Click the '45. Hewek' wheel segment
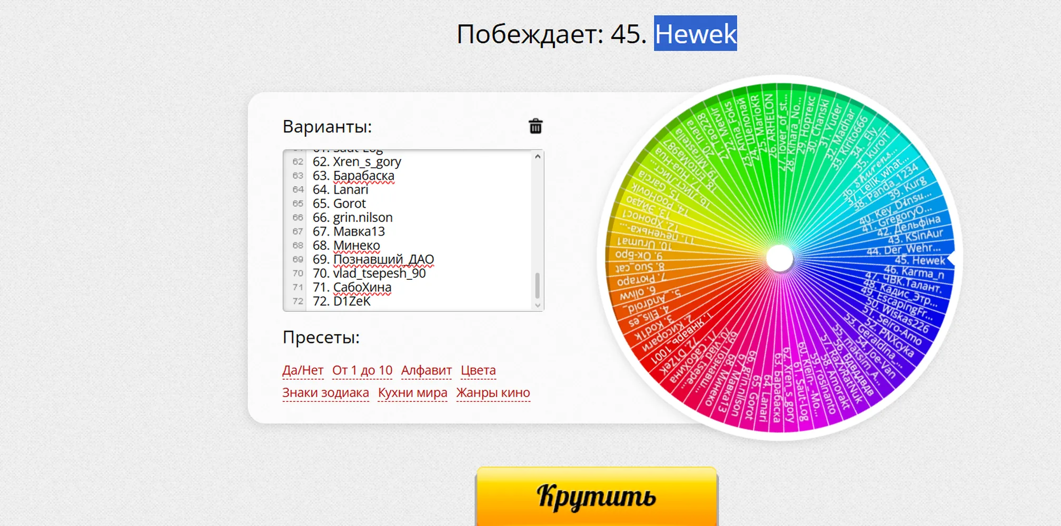Image resolution: width=1061 pixels, height=526 pixels. (920, 260)
